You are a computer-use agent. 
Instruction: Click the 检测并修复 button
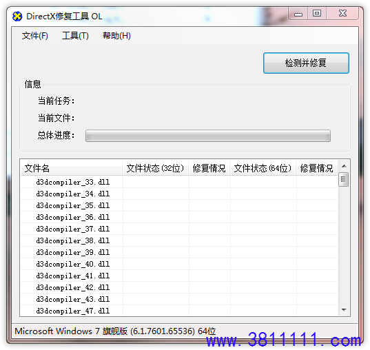click(306, 63)
